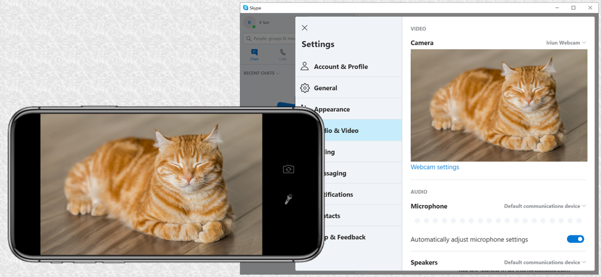This screenshot has width=601, height=277.
Task: Click the microphone level indicator dots
Action: click(x=498, y=221)
